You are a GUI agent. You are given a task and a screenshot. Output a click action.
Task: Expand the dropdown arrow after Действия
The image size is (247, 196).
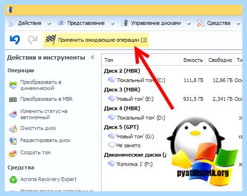coord(49,24)
